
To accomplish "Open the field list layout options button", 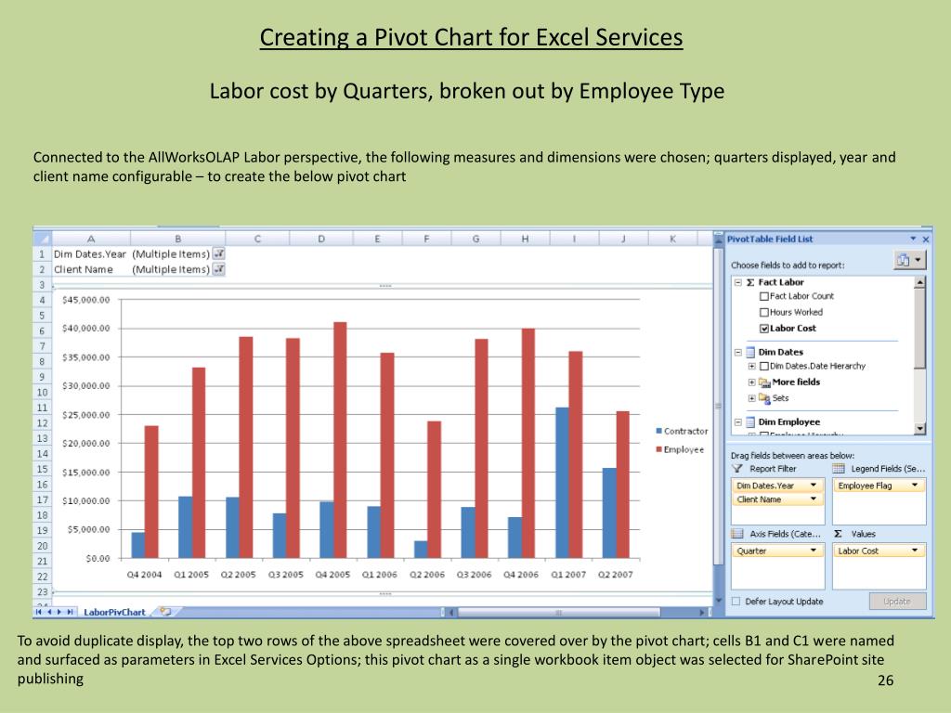I will click(910, 260).
